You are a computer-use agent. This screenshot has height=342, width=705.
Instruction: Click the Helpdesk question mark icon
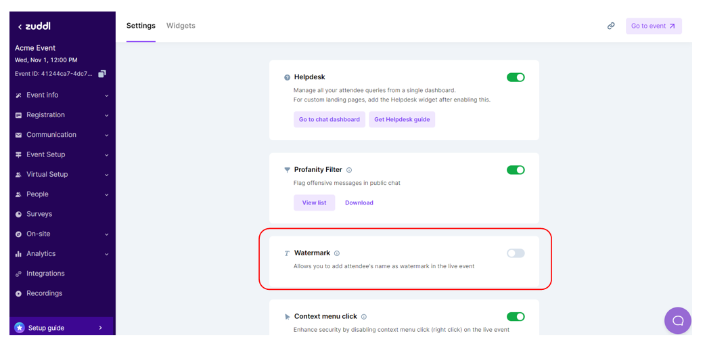(287, 78)
